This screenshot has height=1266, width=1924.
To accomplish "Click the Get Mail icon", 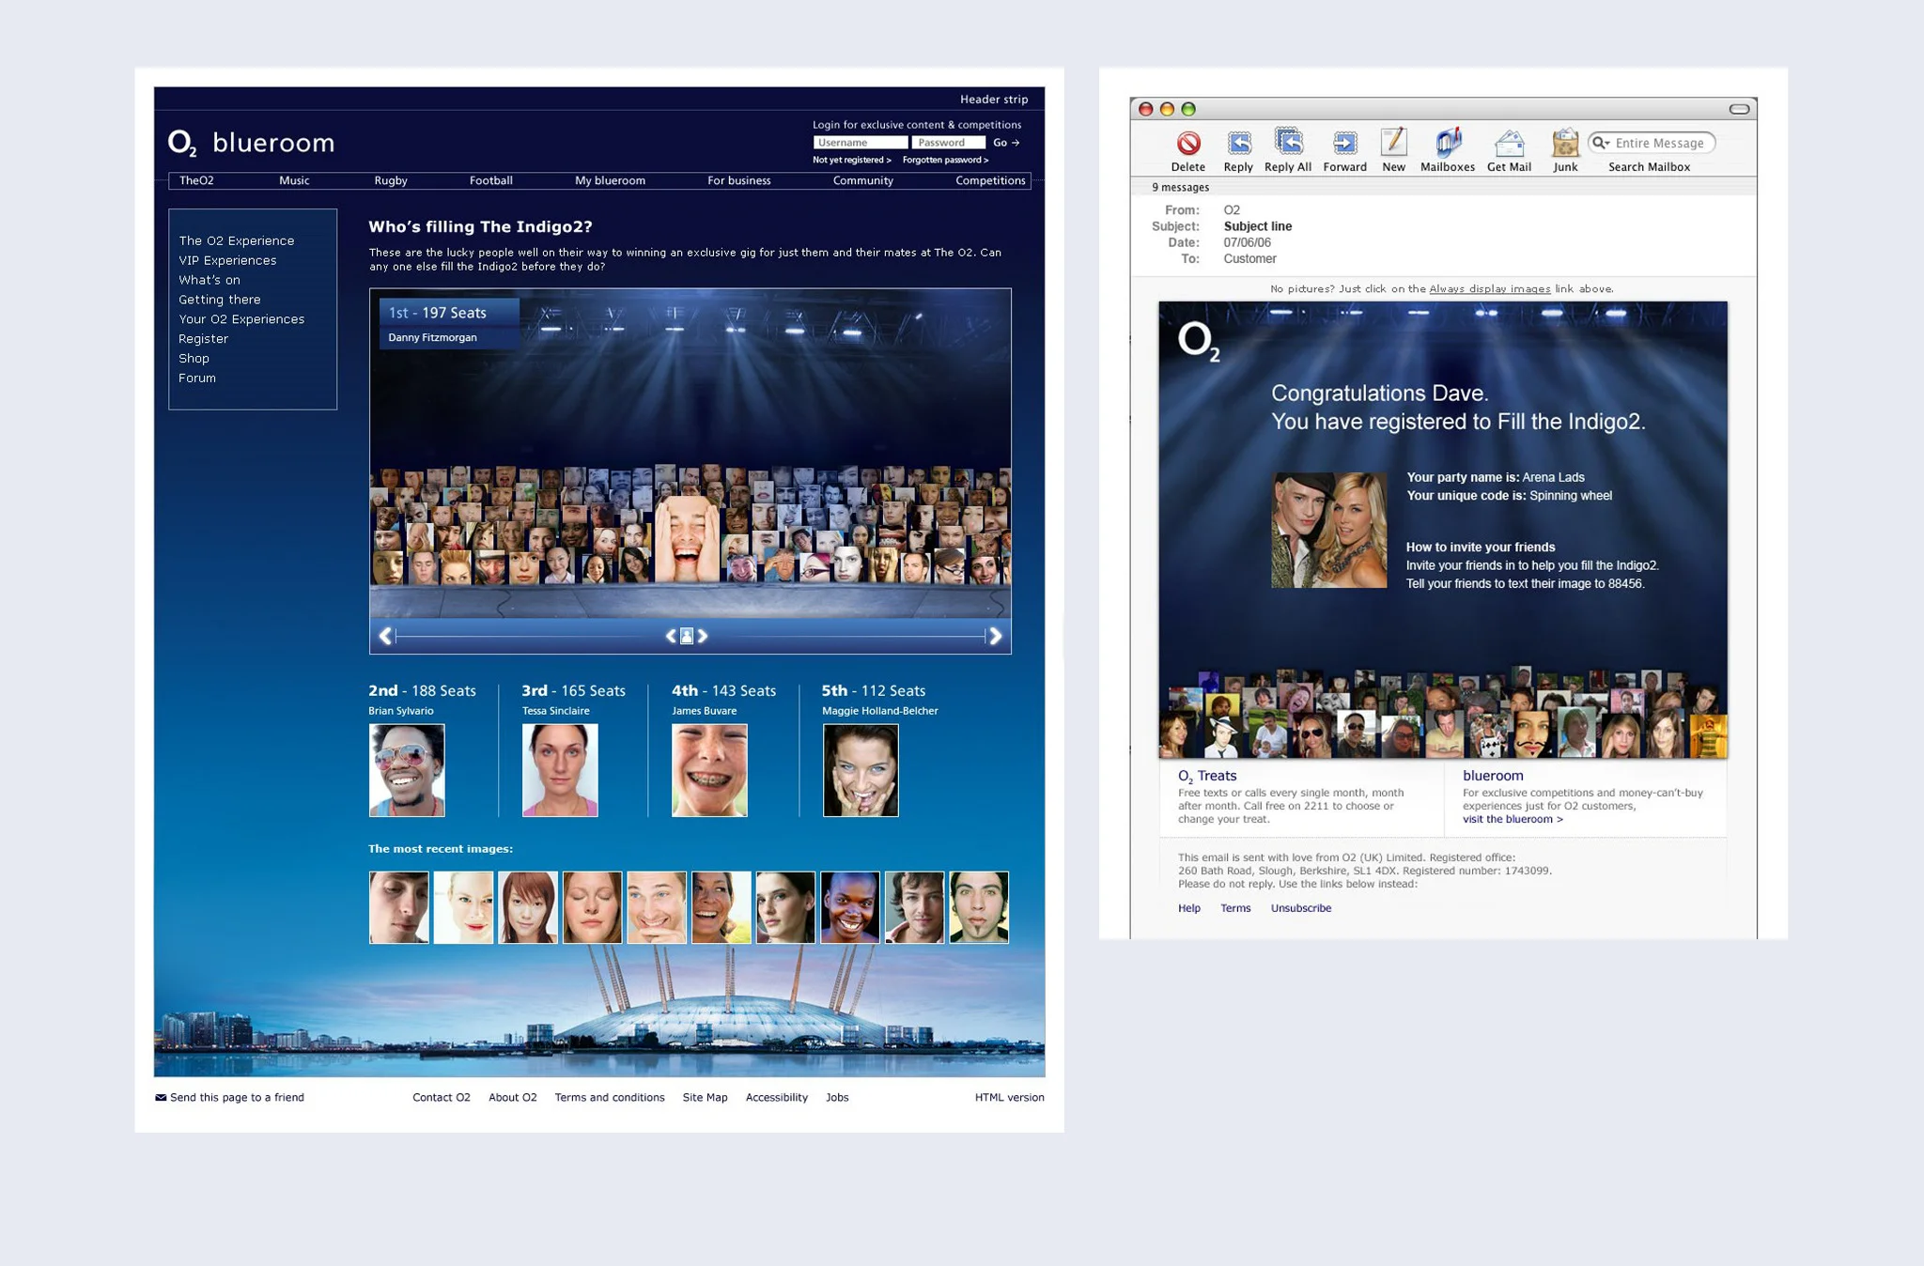I will [x=1509, y=144].
